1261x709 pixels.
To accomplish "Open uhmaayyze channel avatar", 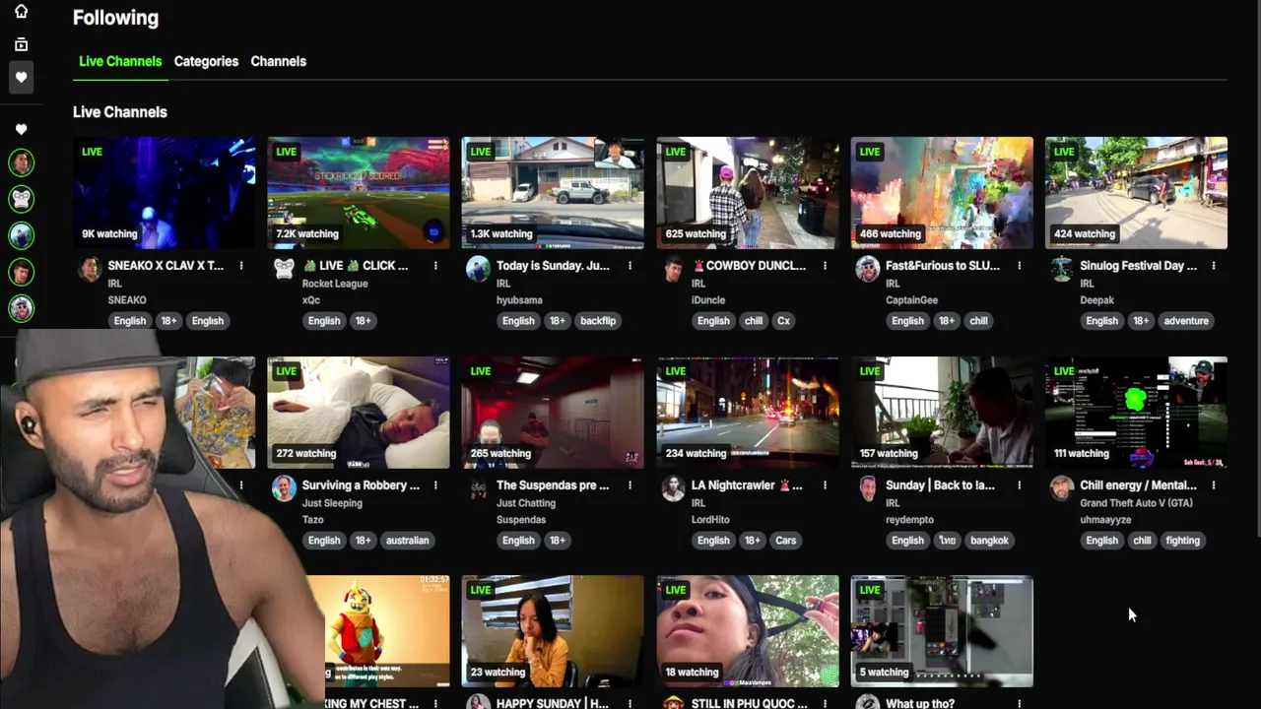I will 1062,488.
